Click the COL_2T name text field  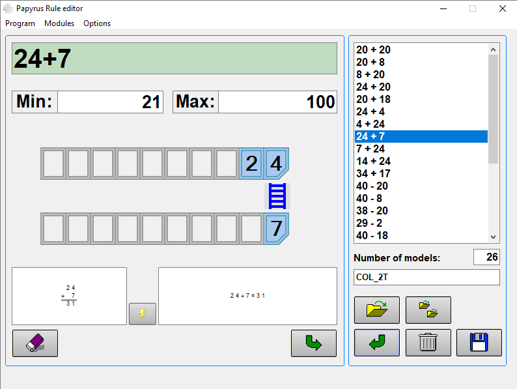coord(426,277)
